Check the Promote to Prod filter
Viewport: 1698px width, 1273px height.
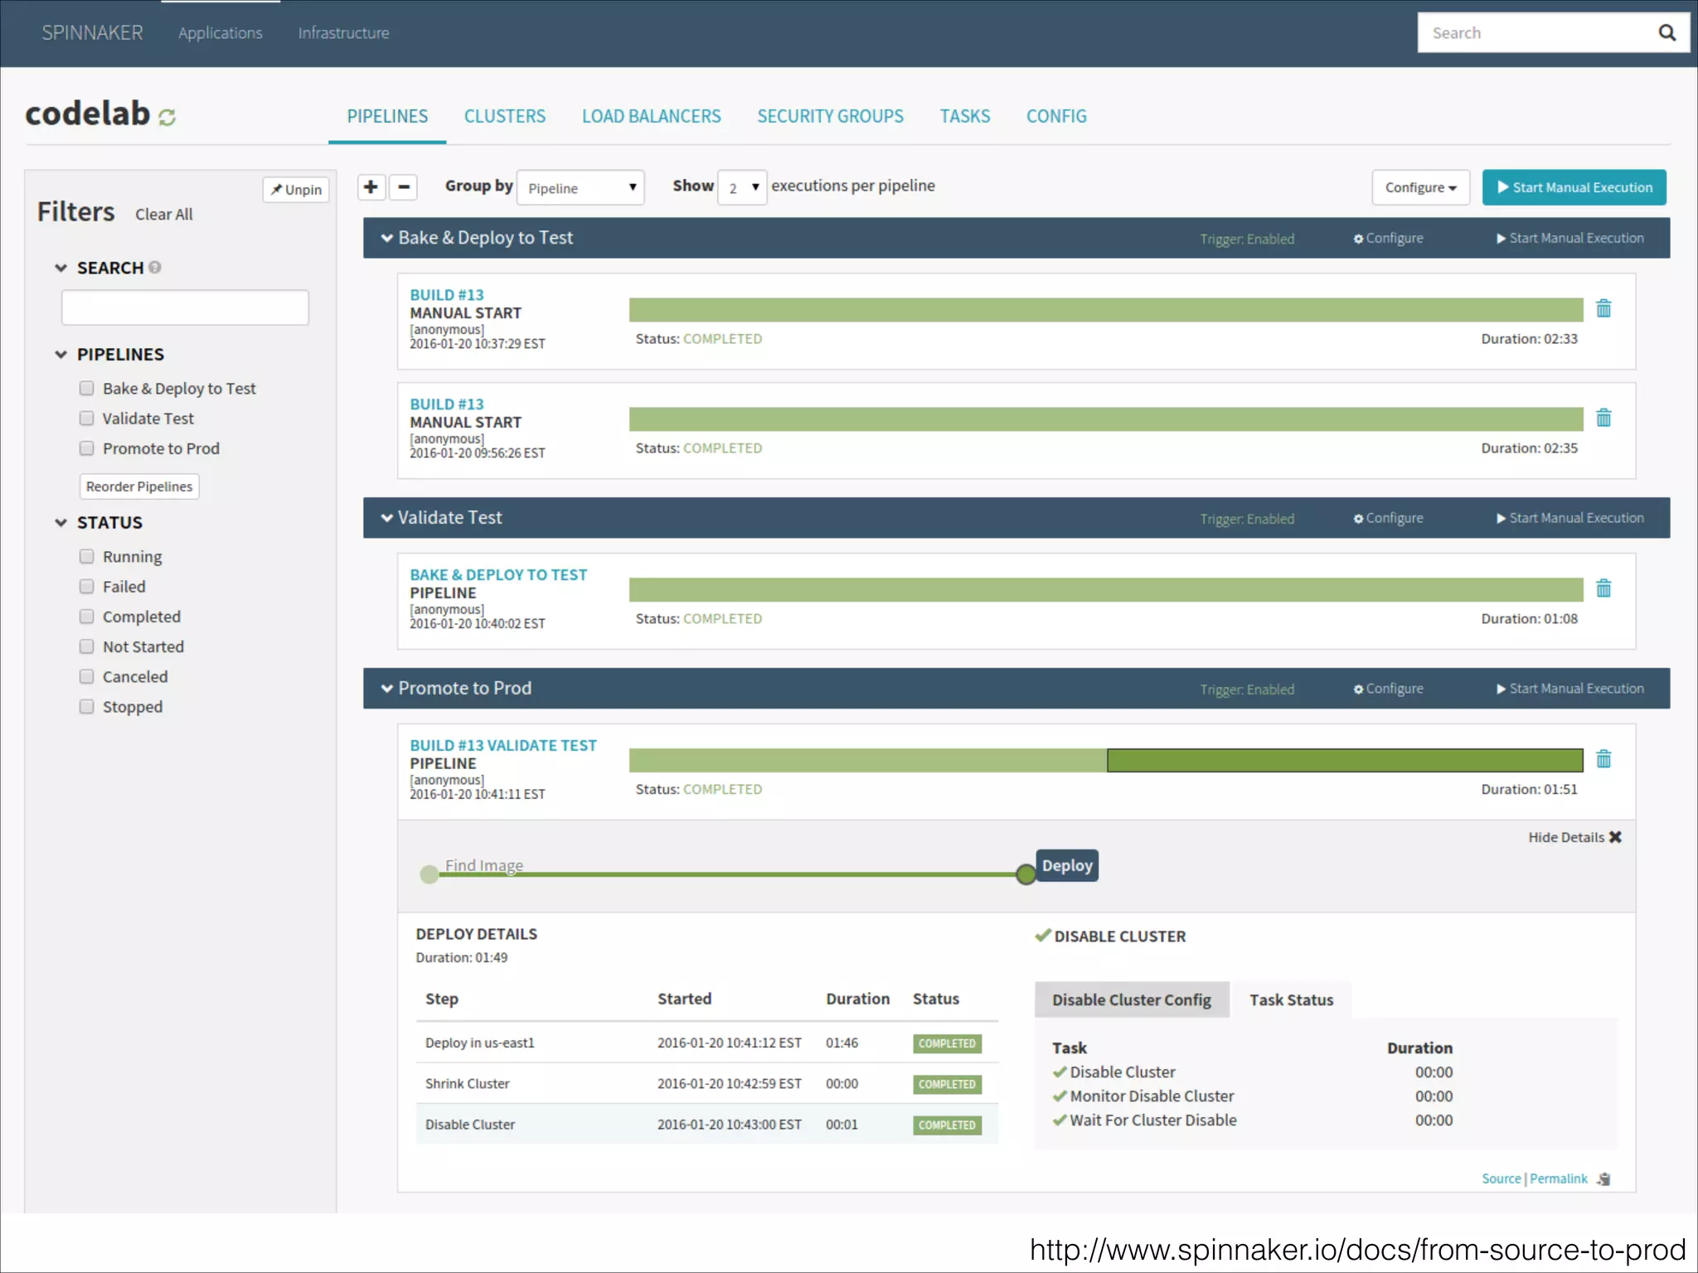[86, 448]
